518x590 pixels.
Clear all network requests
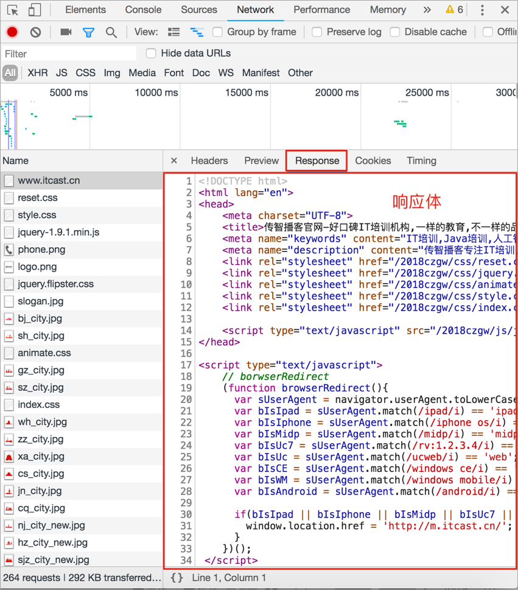pyautogui.click(x=35, y=32)
